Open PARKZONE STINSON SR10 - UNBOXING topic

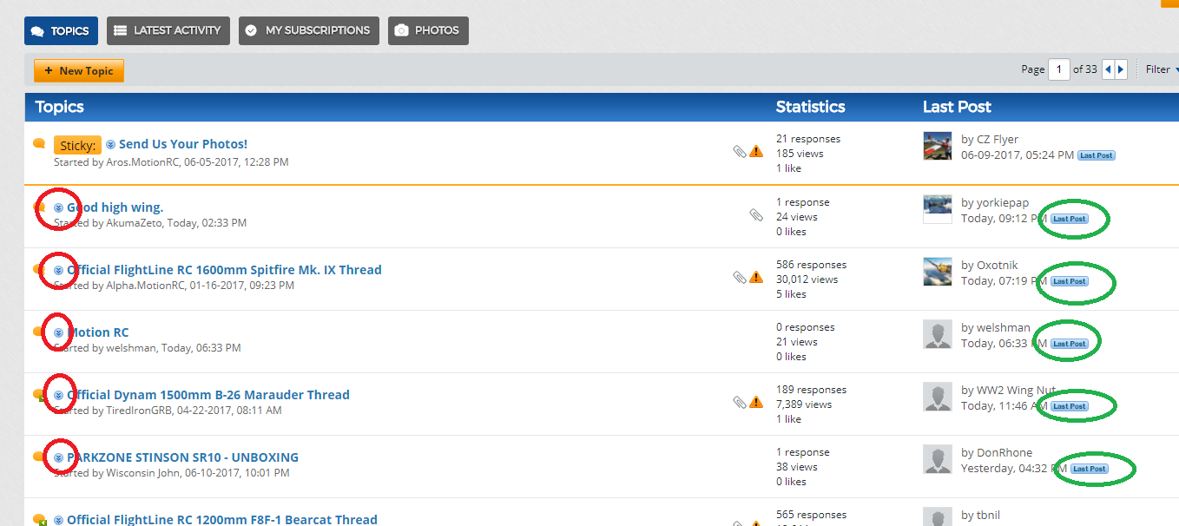(x=182, y=457)
